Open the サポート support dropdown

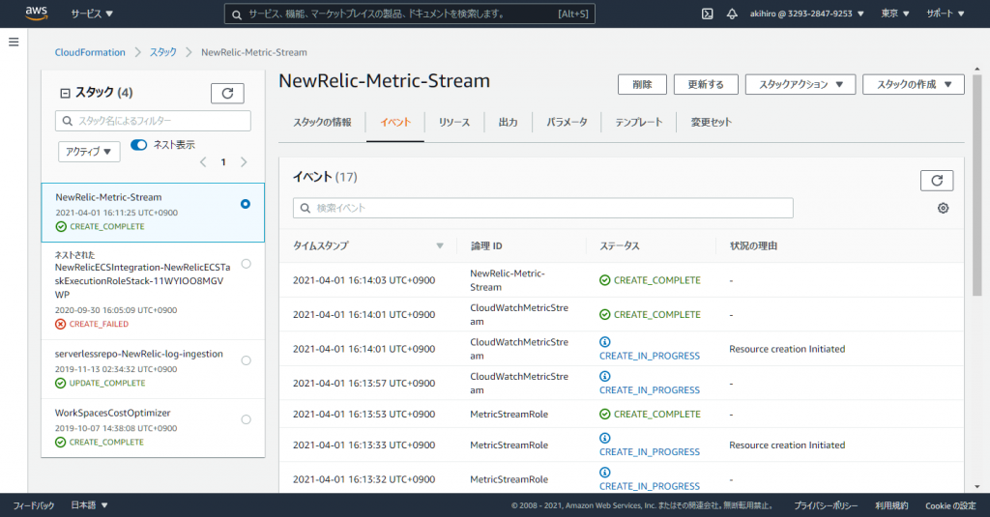coord(946,14)
